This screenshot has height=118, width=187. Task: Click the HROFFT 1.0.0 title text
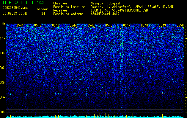pos(23,2)
